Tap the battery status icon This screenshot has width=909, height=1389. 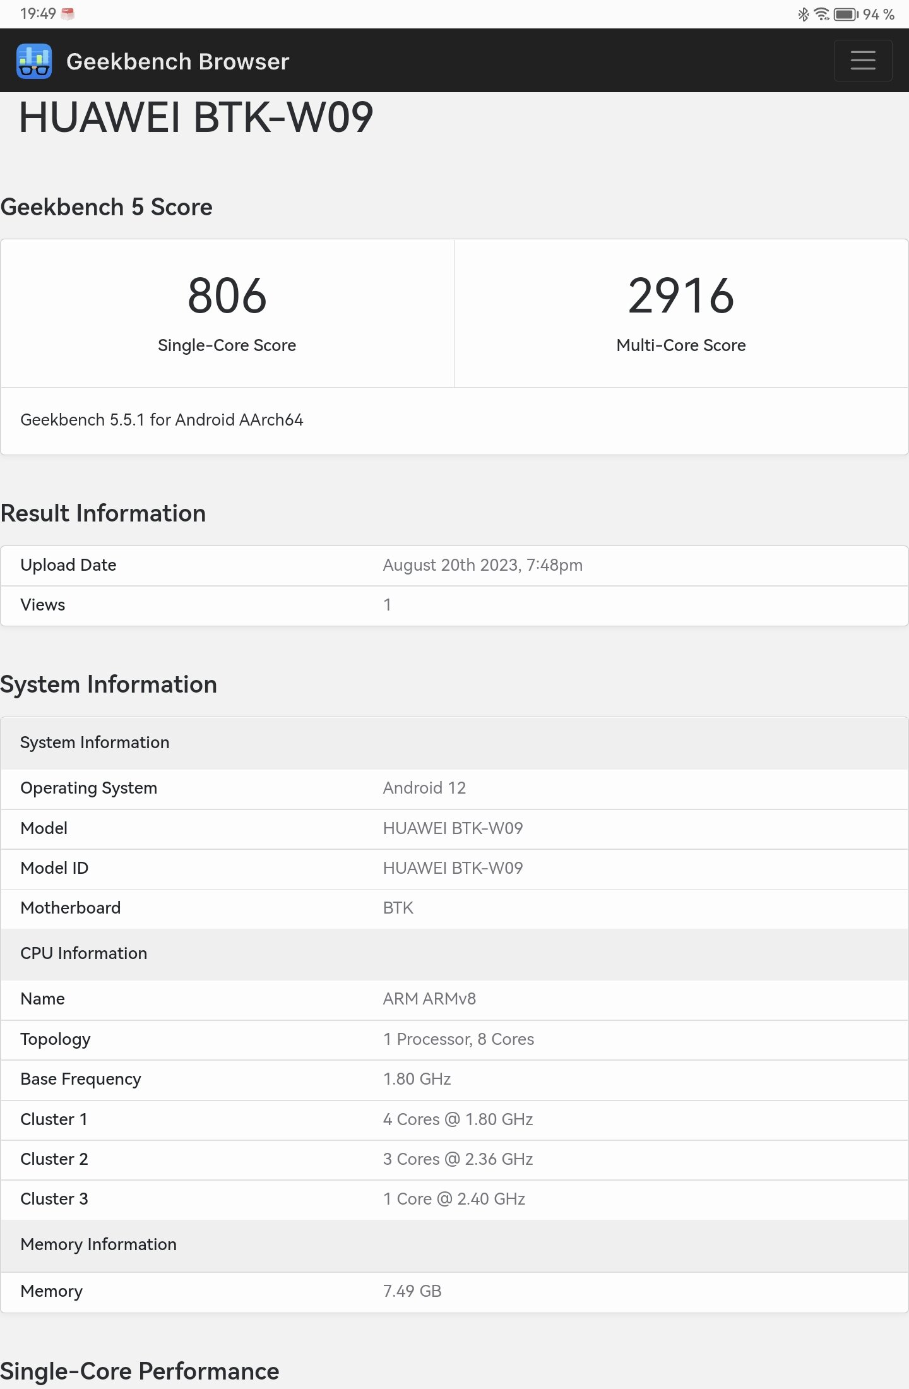(846, 14)
